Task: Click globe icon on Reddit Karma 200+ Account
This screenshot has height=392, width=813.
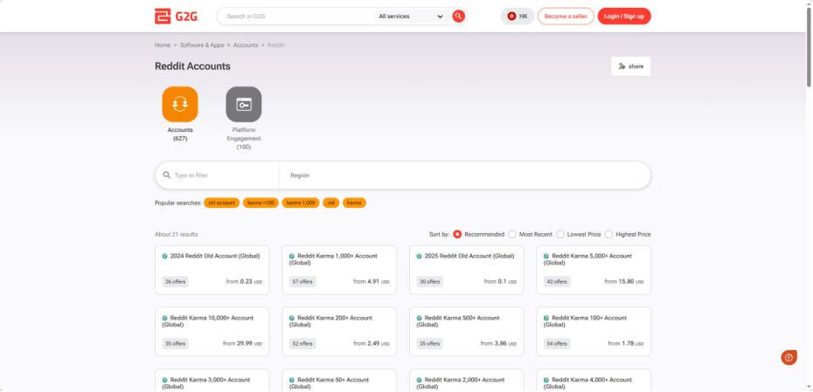Action: point(292,318)
